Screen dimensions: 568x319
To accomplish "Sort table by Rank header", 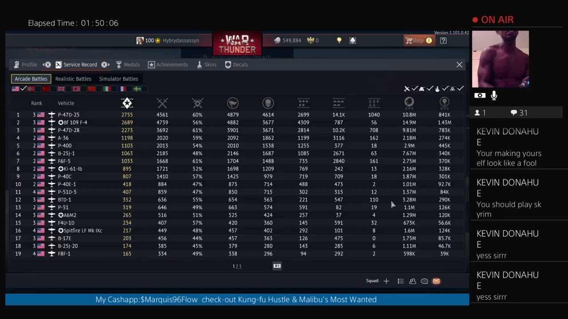I will [x=36, y=103].
